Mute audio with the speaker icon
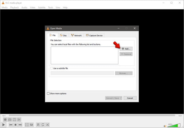 click(x=165, y=126)
